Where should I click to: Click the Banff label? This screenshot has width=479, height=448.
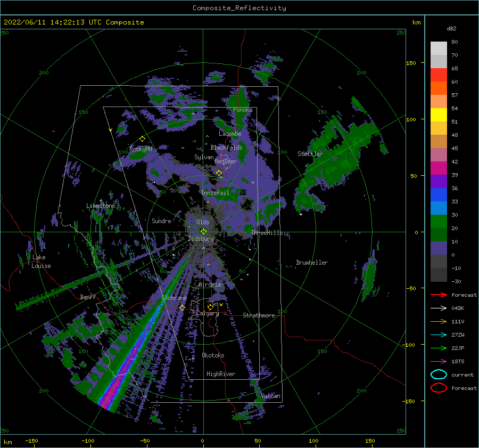click(x=88, y=297)
